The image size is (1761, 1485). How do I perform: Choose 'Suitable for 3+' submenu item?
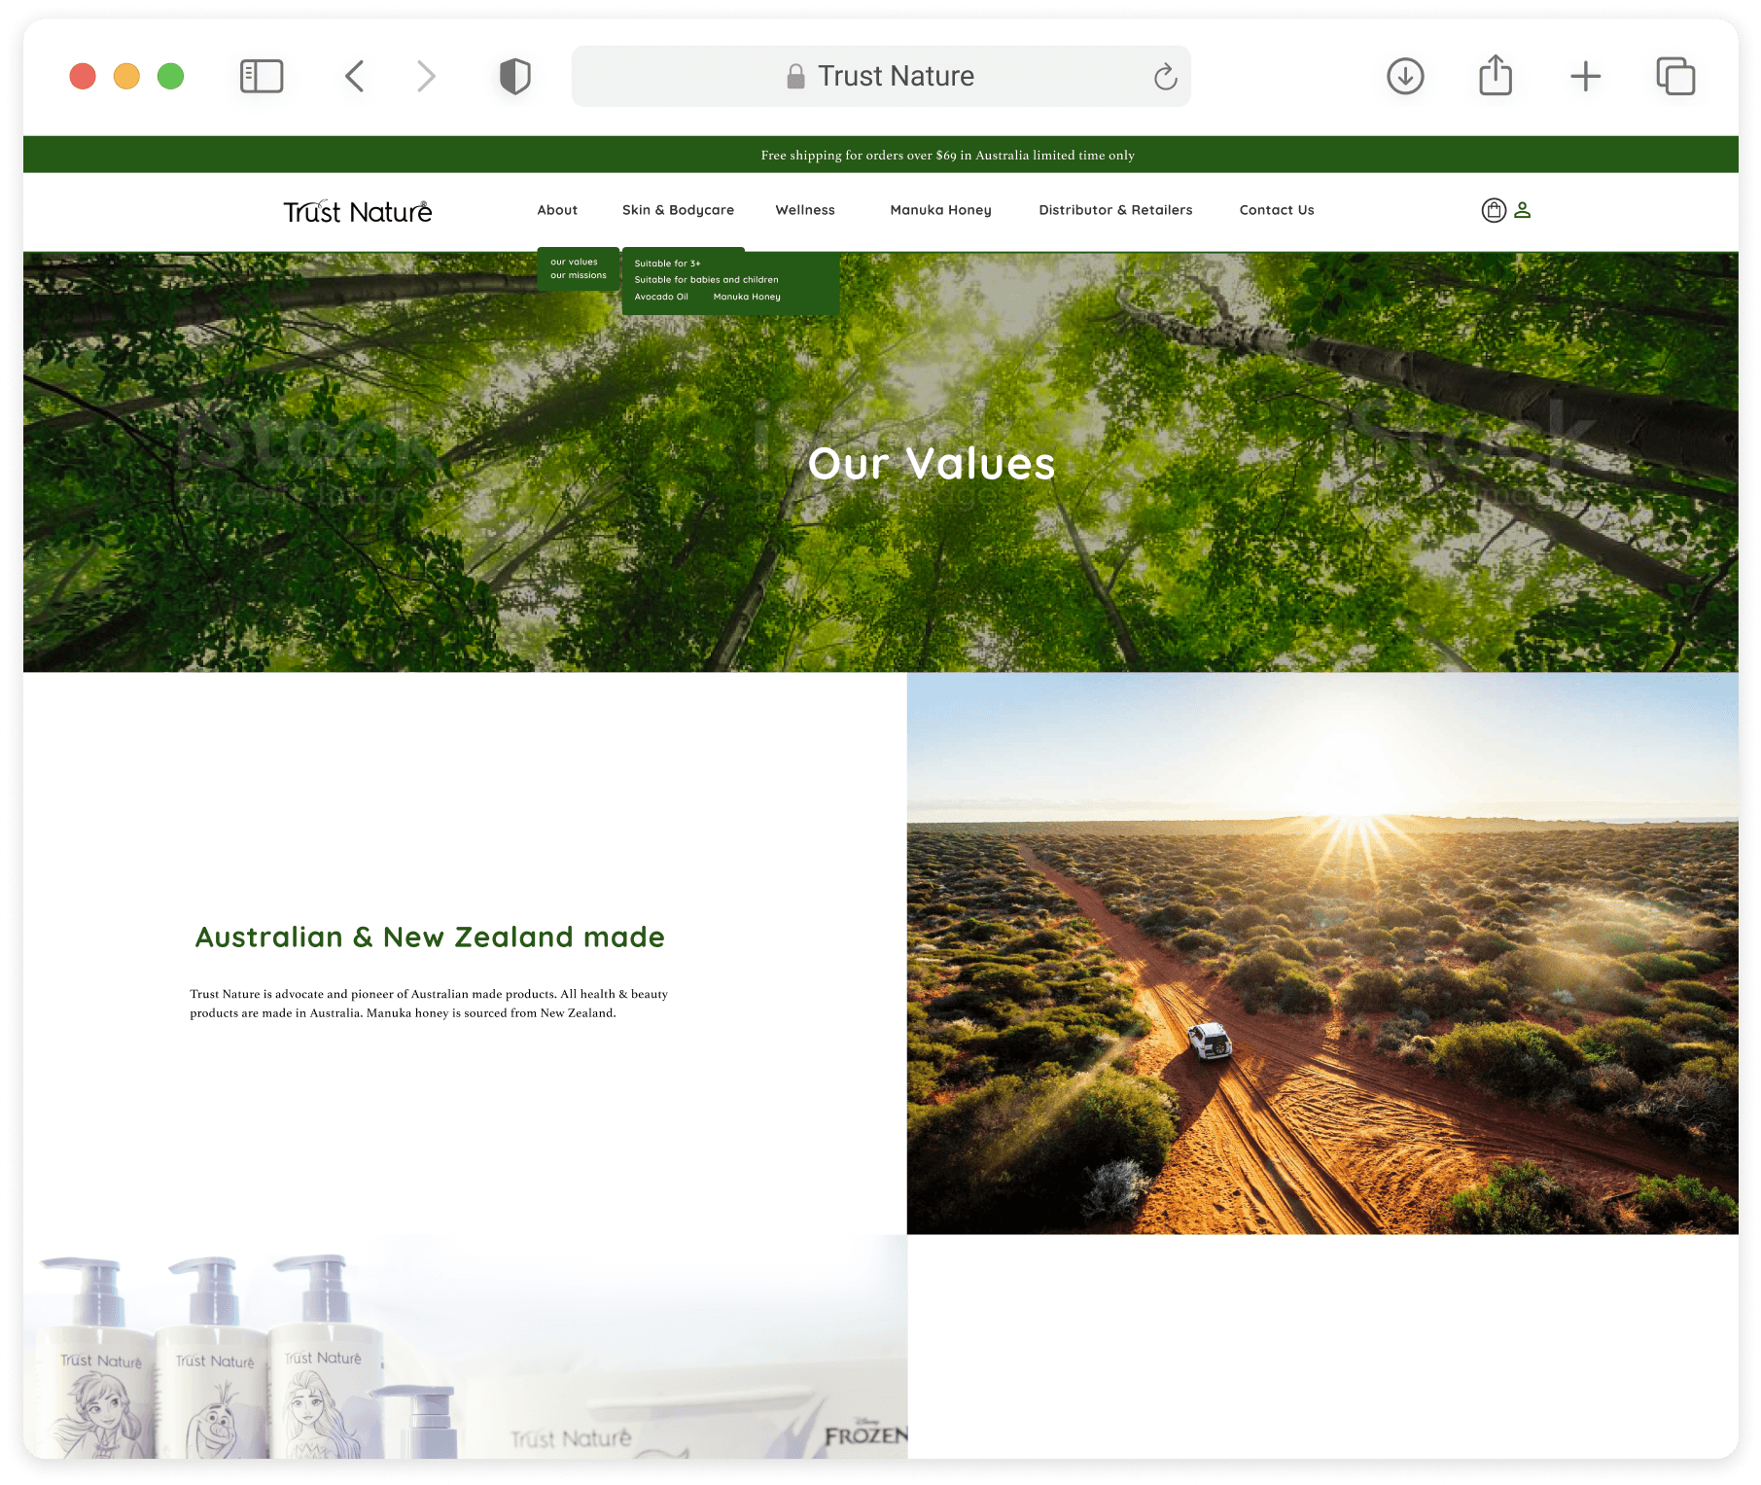(667, 264)
